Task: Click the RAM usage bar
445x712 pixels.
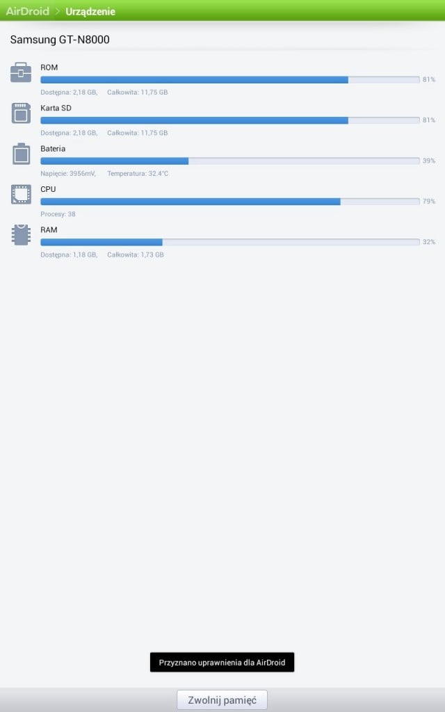Action: coord(229,242)
